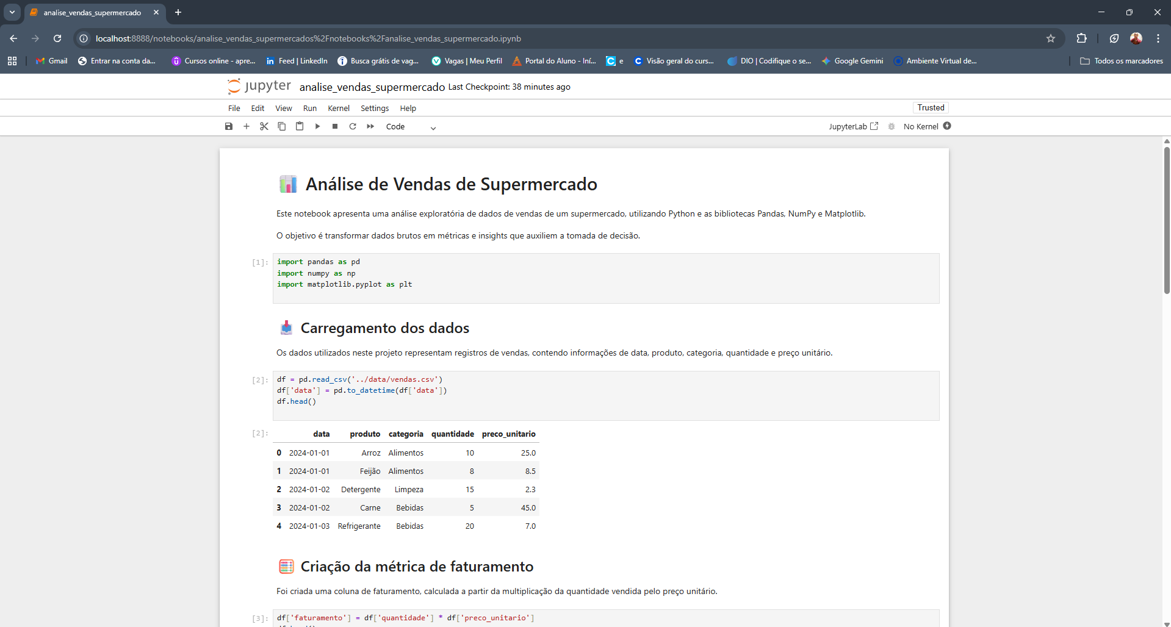Open the tab list chevron next to browser tabs

(x=12, y=12)
